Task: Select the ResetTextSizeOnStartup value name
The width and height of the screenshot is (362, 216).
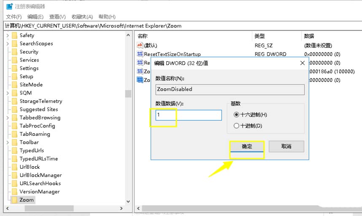Action: 172,54
